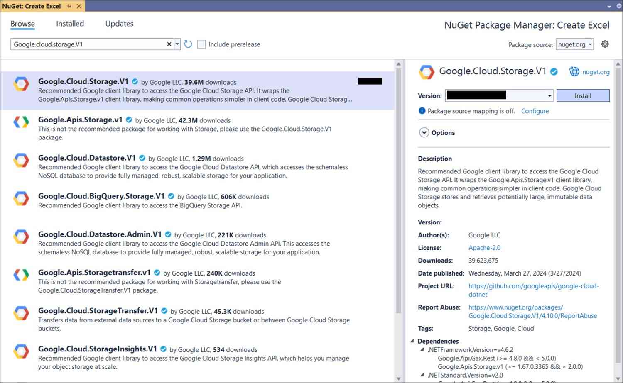Expand the Options section
Screen dimensions: 623x383
[424, 132]
